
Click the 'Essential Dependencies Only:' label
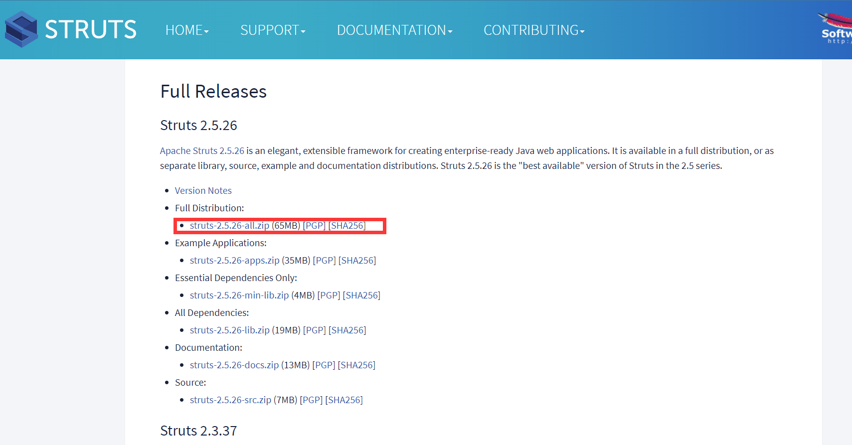[236, 278]
